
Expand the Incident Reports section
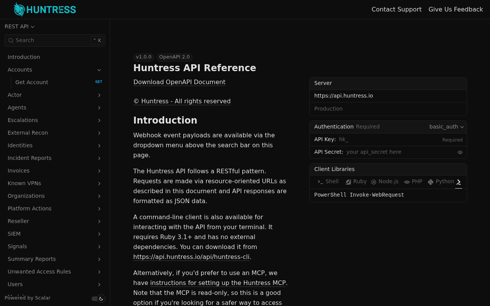[99, 158]
